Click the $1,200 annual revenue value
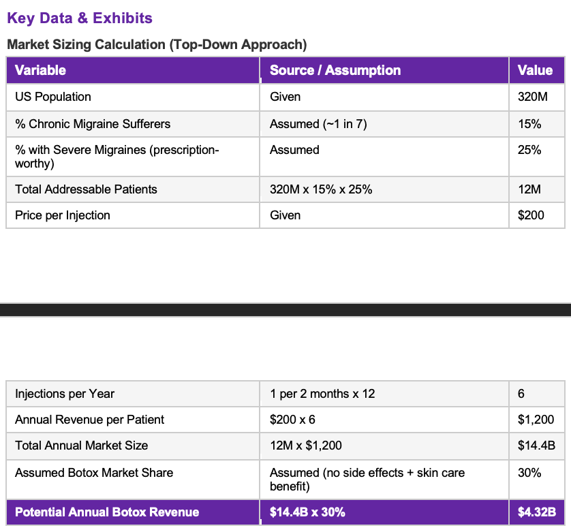Viewport: 571px width, 530px height. pyautogui.click(x=537, y=420)
